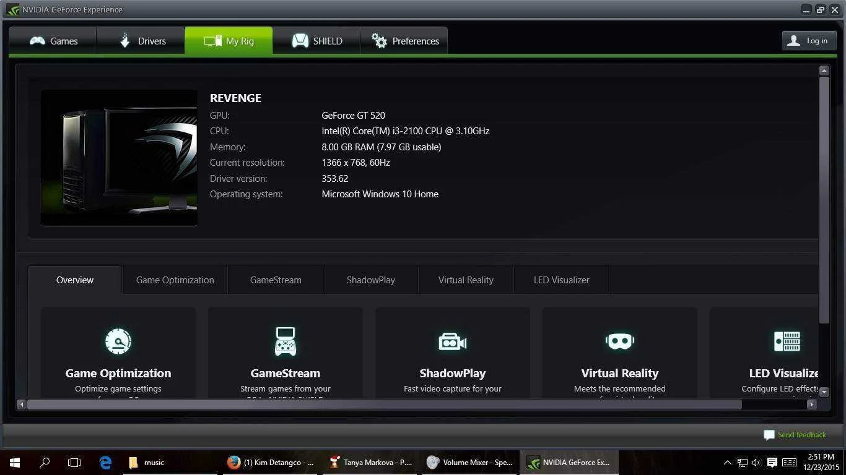Click the GameStream handheld console icon

pos(286,341)
